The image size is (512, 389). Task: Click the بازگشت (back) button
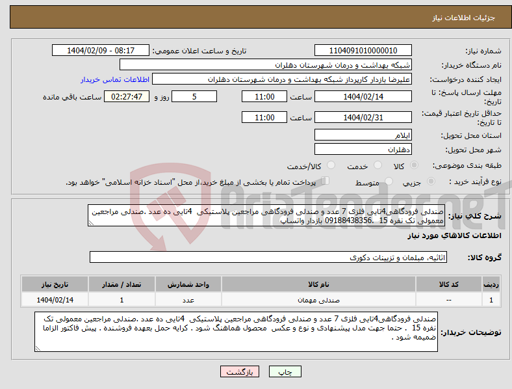(240, 371)
